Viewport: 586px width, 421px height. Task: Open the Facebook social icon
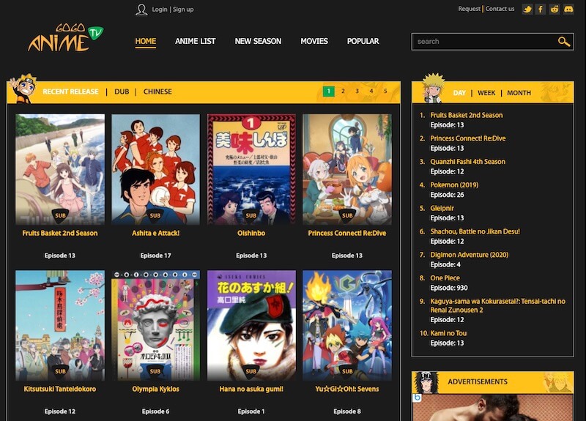click(541, 9)
